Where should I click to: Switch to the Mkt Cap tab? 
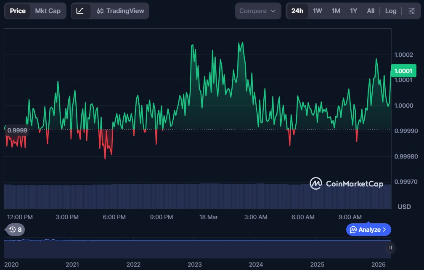pos(48,11)
